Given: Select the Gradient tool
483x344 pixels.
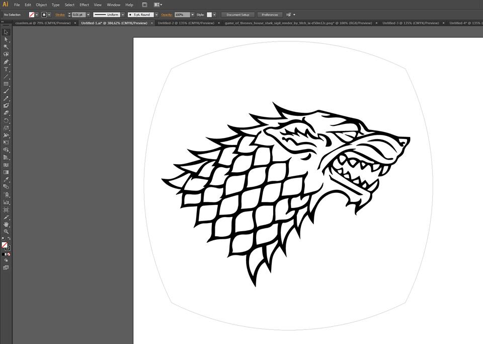Looking at the screenshot, I should [6, 172].
